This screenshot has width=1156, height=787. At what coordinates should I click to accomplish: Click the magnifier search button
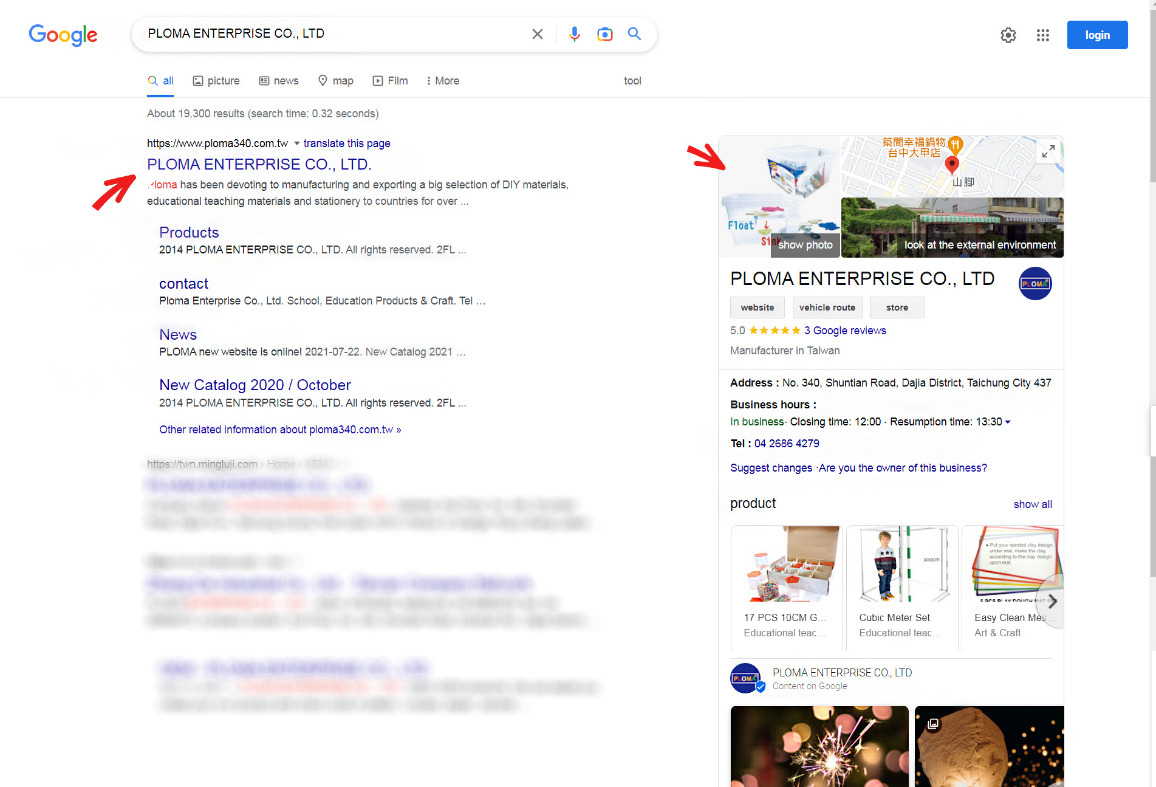tap(634, 34)
